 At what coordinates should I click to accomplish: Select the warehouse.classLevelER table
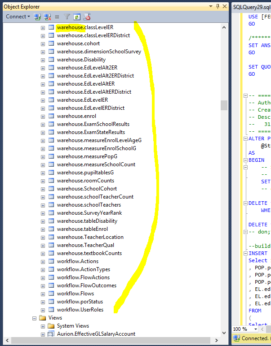coord(85,27)
